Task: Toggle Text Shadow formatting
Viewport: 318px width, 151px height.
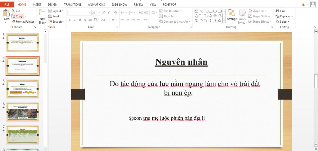Action: tap(85, 20)
